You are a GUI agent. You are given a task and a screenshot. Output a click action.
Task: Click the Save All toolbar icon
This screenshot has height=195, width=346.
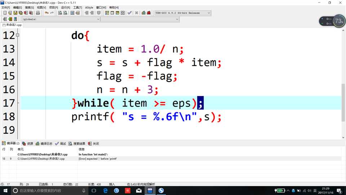coord(21,13)
